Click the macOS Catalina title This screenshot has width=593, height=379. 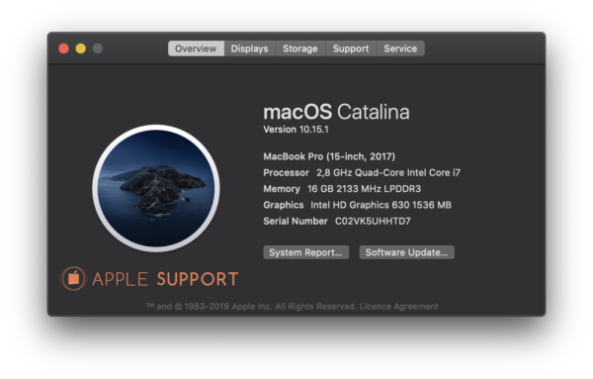336,112
